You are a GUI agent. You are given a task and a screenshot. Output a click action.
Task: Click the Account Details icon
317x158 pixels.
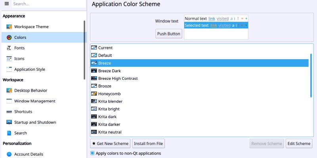click(9, 154)
